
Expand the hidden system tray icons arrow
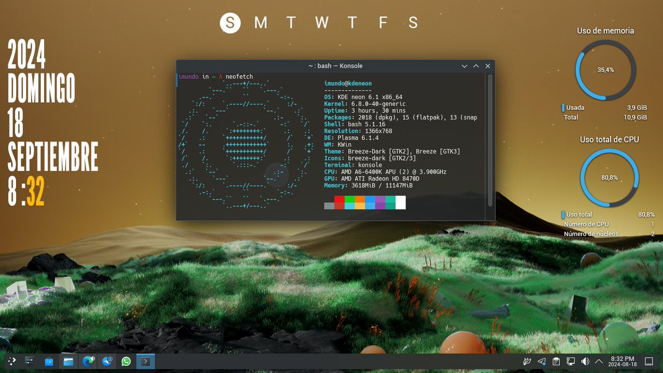coord(599,361)
